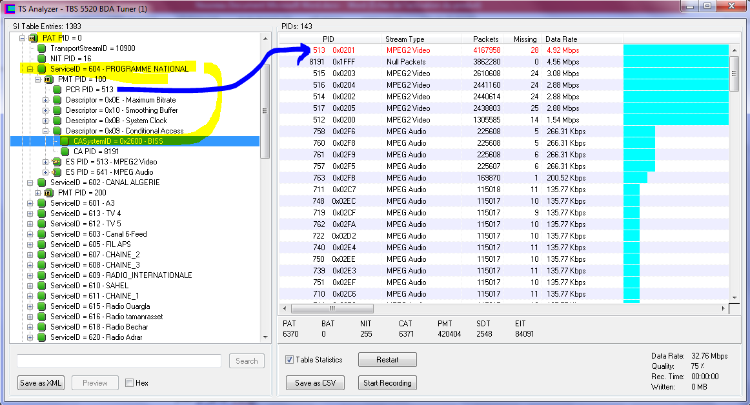Image resolution: width=750 pixels, height=405 pixels.
Task: Click into the search text field
Action: tap(119, 361)
